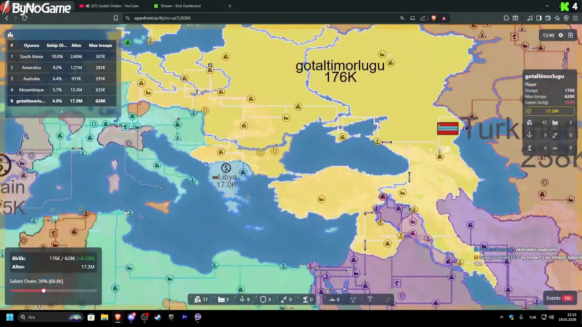
Task: Select the Defense Post shield icon showing 3
Action: 263,299
